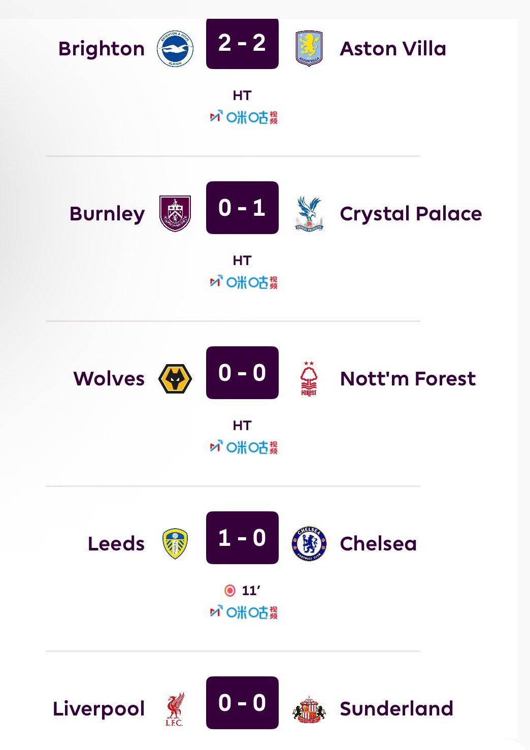Click the Liverpool LFC crest

[175, 709]
